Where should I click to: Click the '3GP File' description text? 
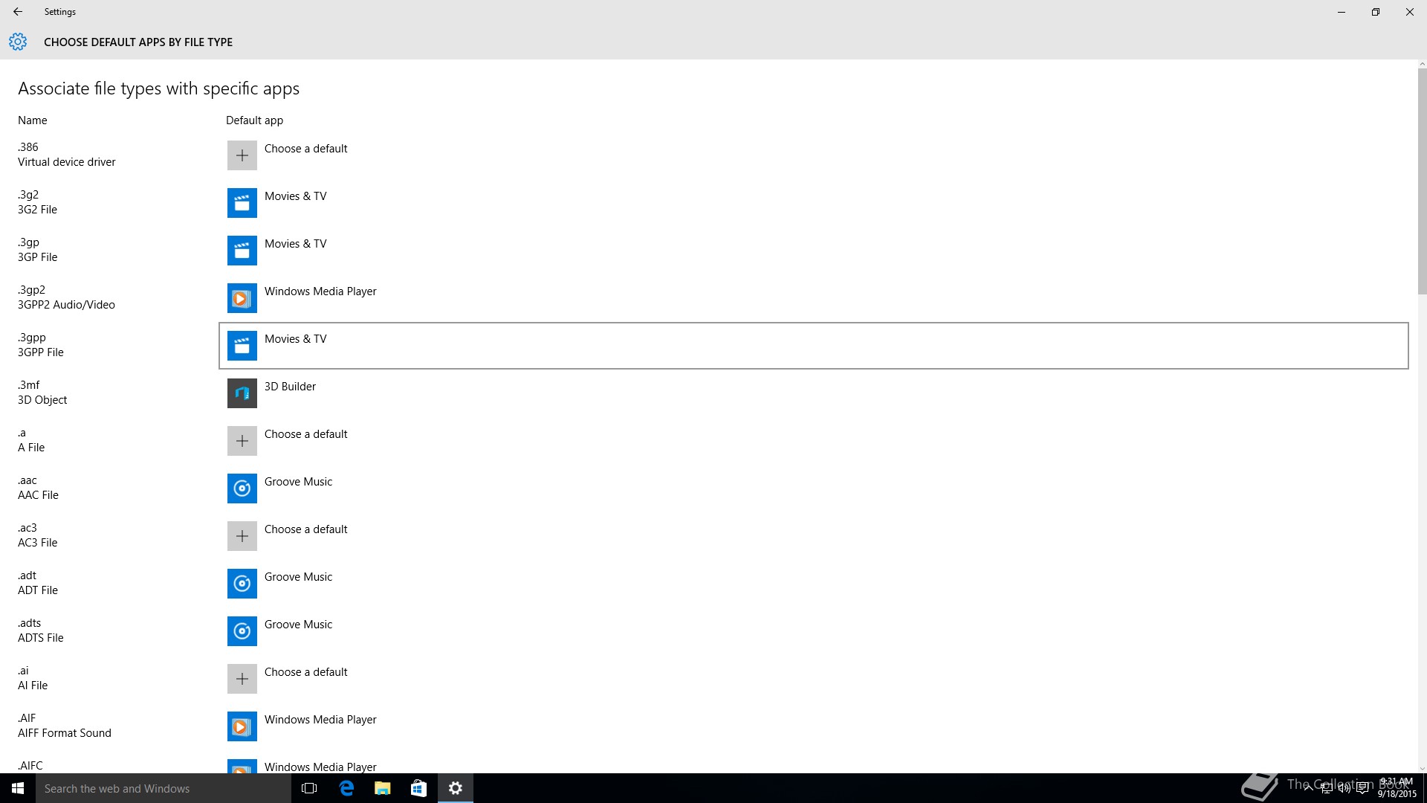(38, 257)
